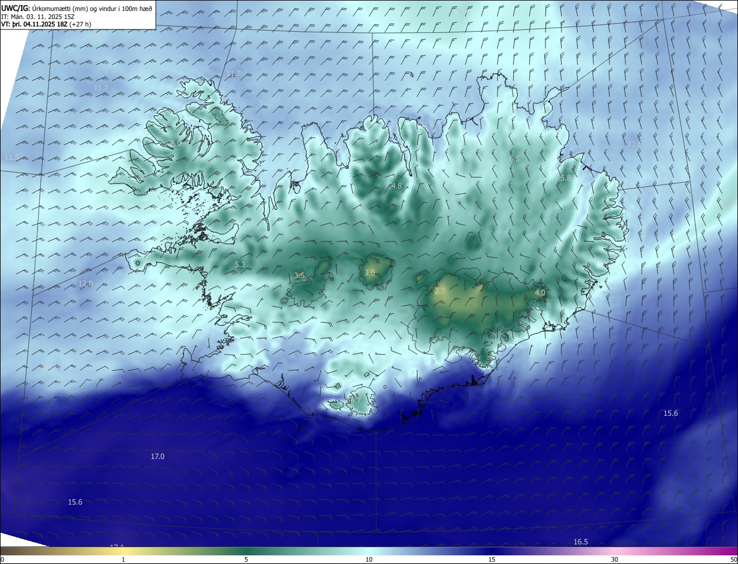Click the colour scale tick label 1

(x=123, y=559)
